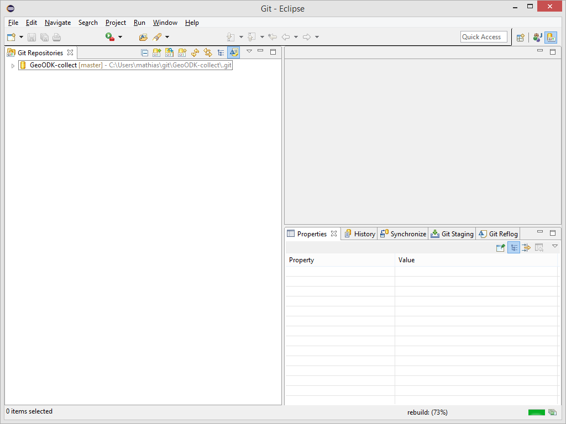
Task: Switch to the Git Staging tab
Action: click(x=452, y=234)
